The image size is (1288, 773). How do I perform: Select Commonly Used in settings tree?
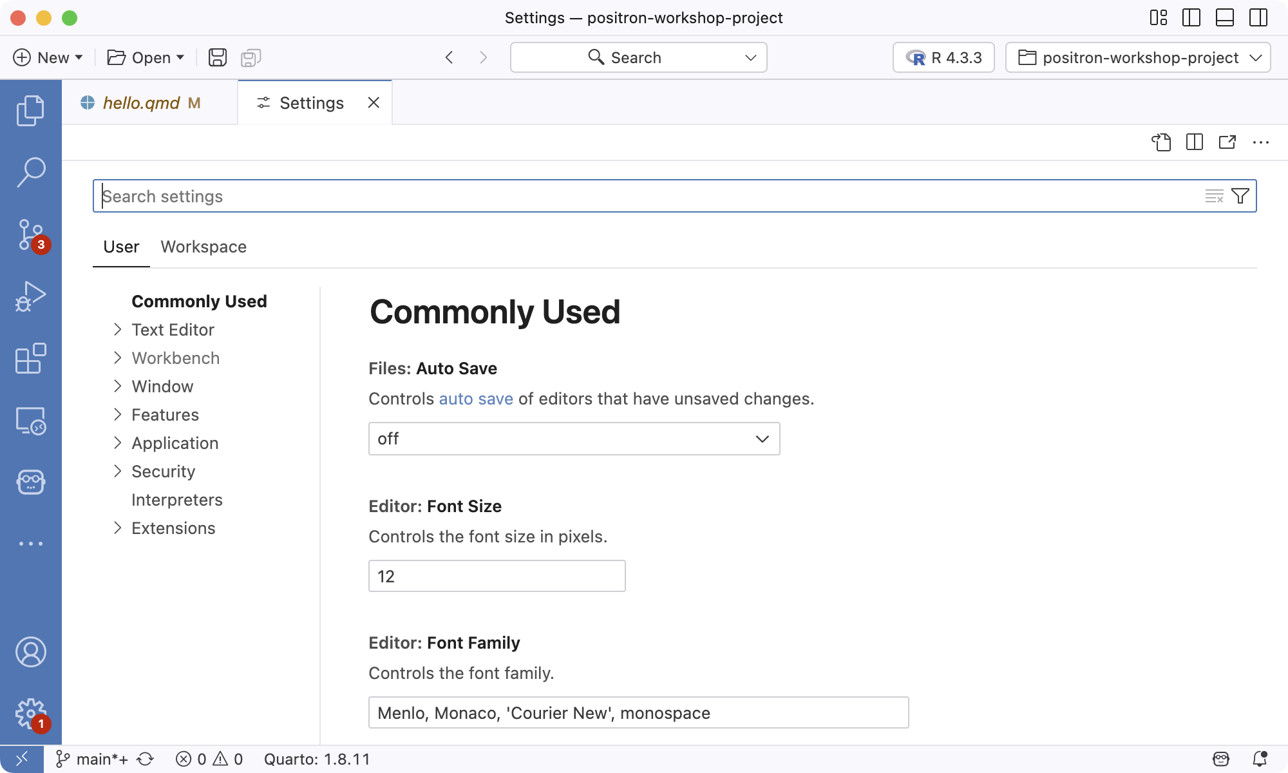pyautogui.click(x=199, y=301)
